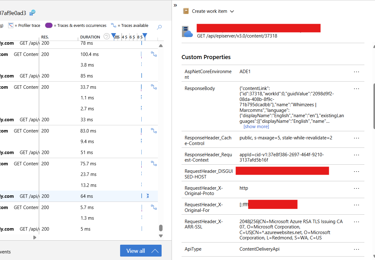Click the search magnifier icon above the timeline

(159, 27)
